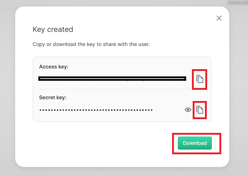This screenshot has width=248, height=176.
Task: Toggle secret key visibility with eye icon
Action: point(188,110)
